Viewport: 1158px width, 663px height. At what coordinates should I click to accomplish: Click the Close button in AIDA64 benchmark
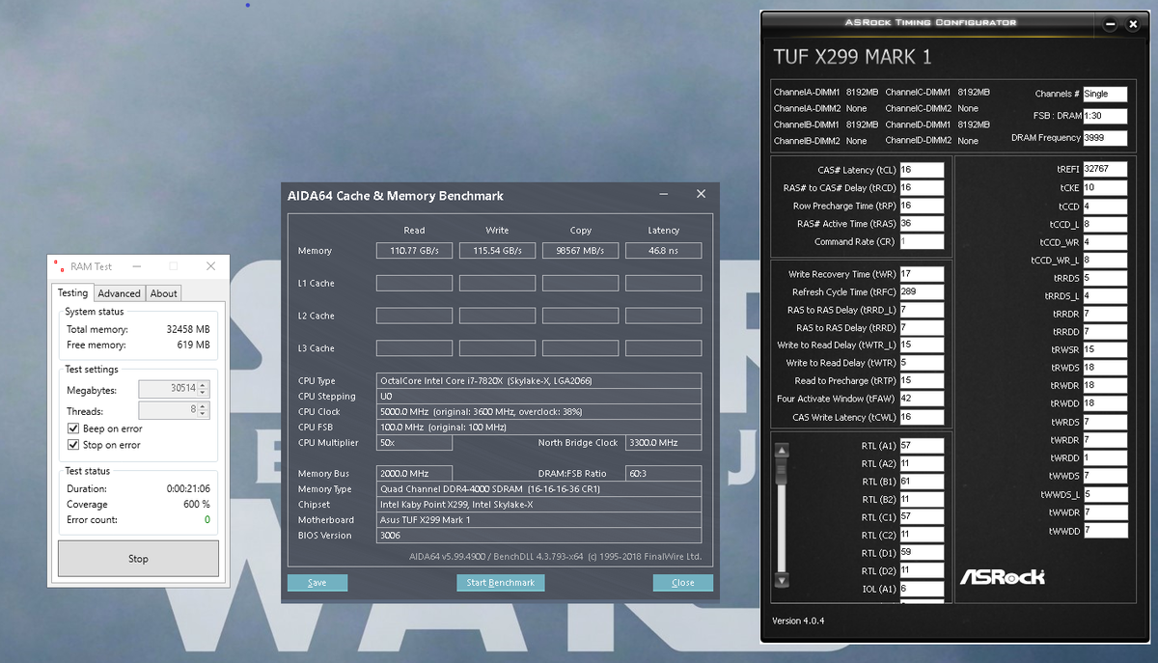683,583
